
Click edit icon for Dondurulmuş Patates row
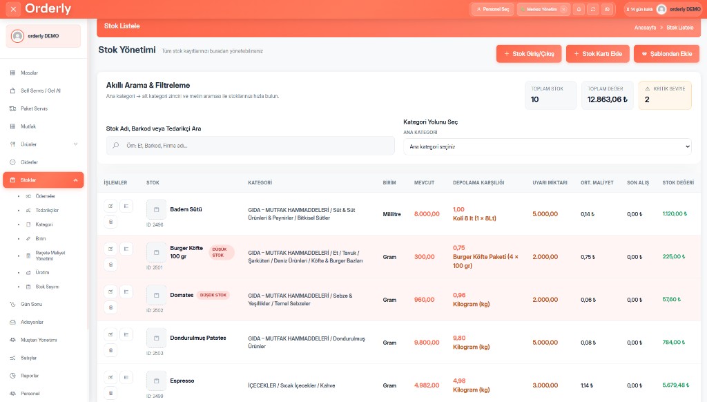[x=110, y=334]
